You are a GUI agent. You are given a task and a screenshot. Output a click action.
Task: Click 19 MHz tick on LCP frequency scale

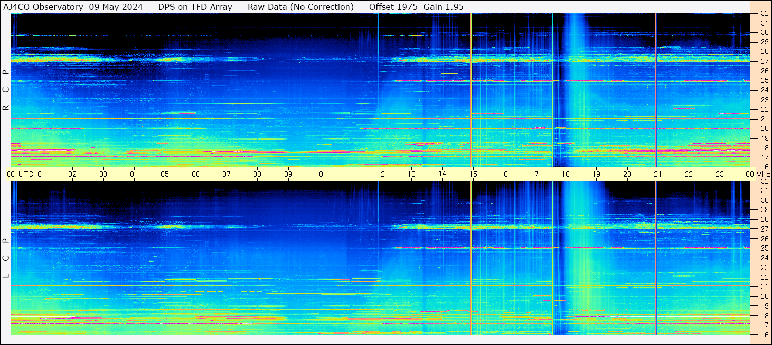tap(764, 305)
